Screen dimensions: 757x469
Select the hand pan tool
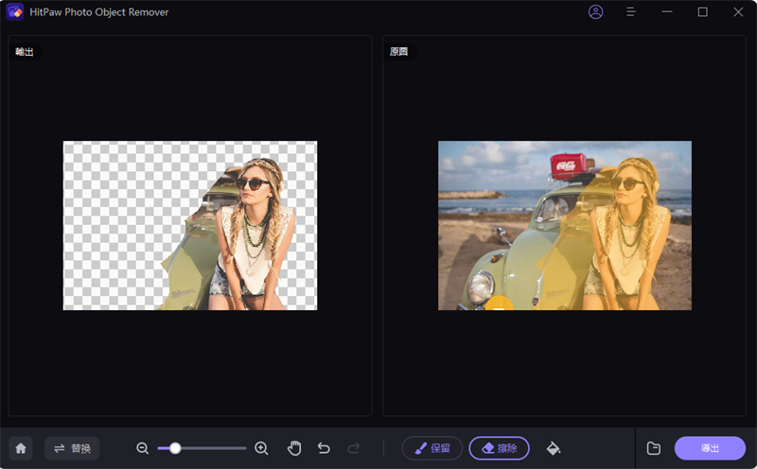294,448
